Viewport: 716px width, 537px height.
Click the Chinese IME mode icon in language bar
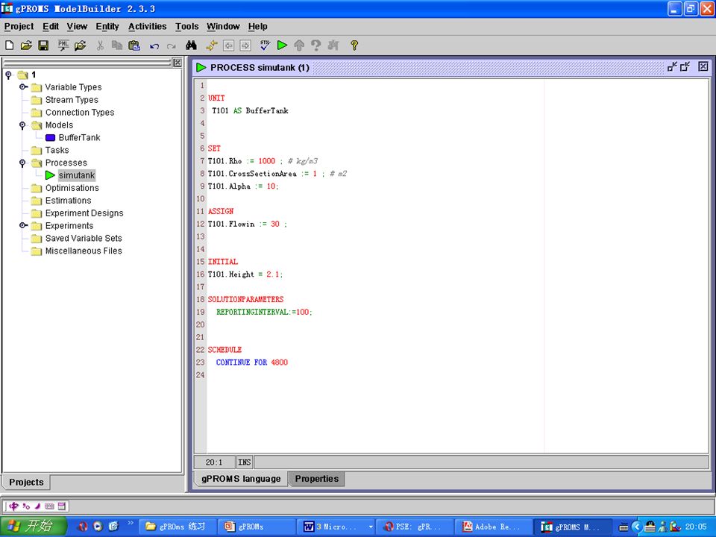[13, 506]
